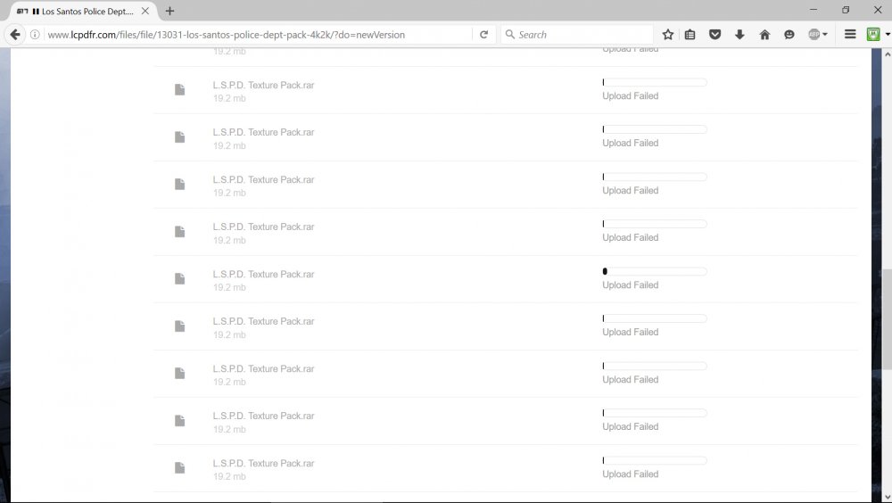Open the Firefox hamburger menu

pos(850,35)
